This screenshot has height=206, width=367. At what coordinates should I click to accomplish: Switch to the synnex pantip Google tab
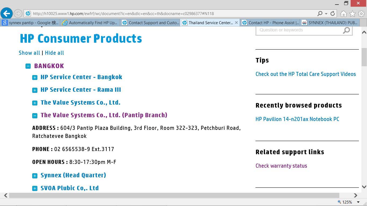pyautogui.click(x=30, y=23)
